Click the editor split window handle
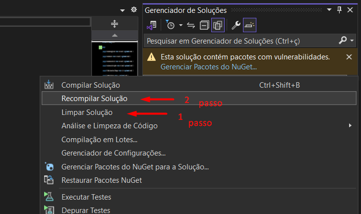Image resolution: width=361 pixels, height=214 pixels. (115, 24)
